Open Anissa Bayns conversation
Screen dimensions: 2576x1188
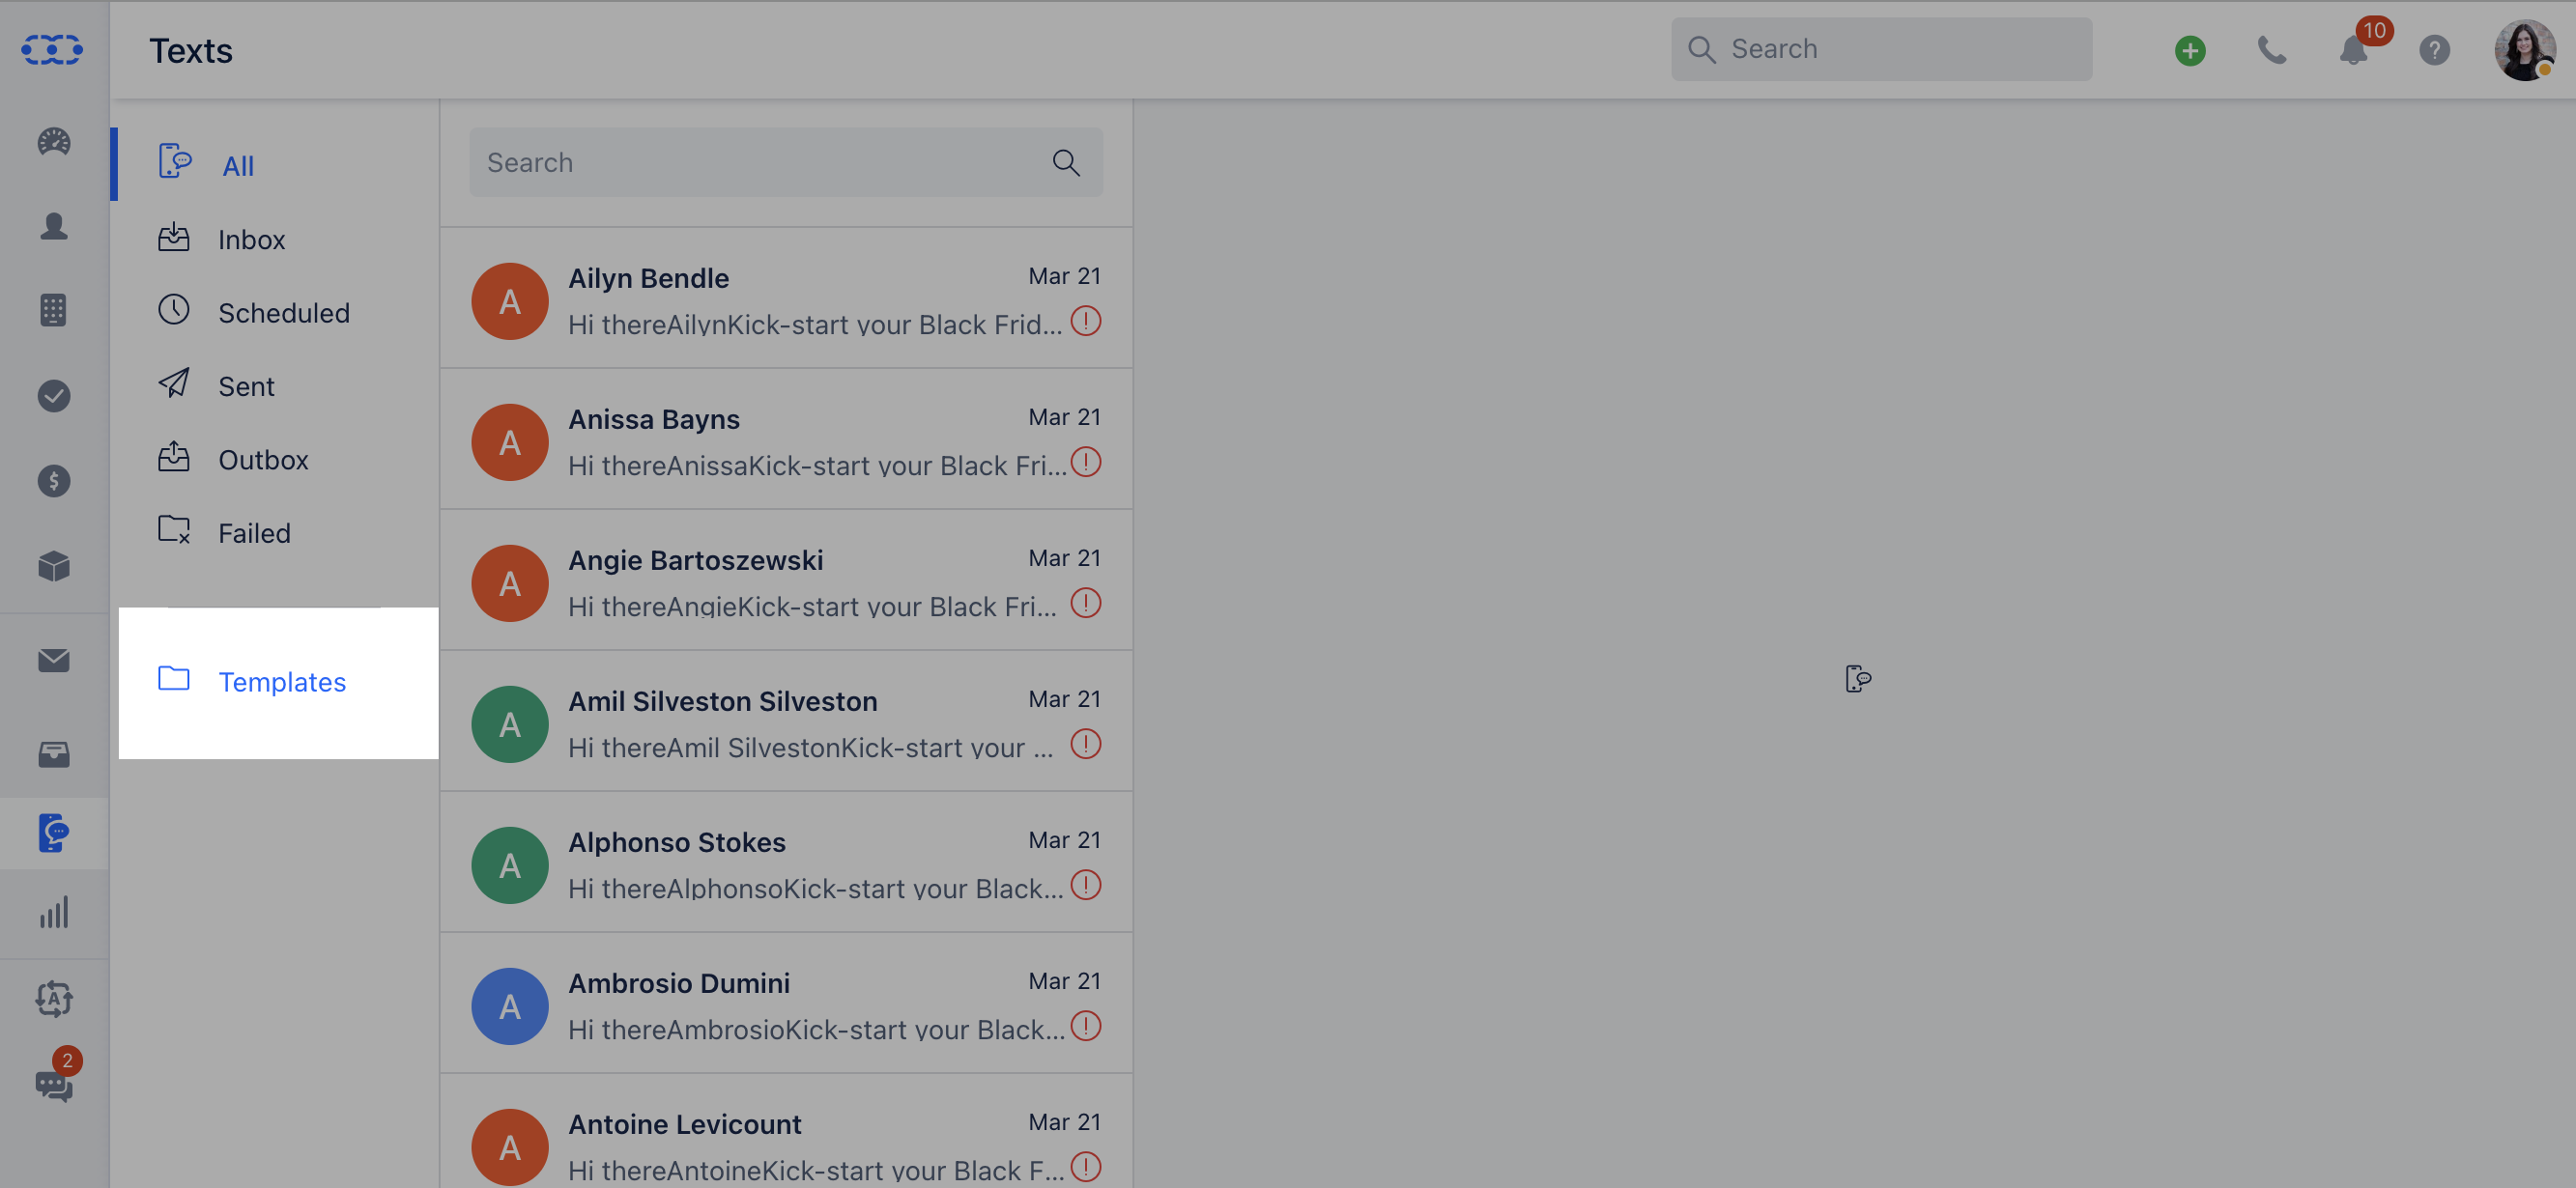tap(786, 439)
